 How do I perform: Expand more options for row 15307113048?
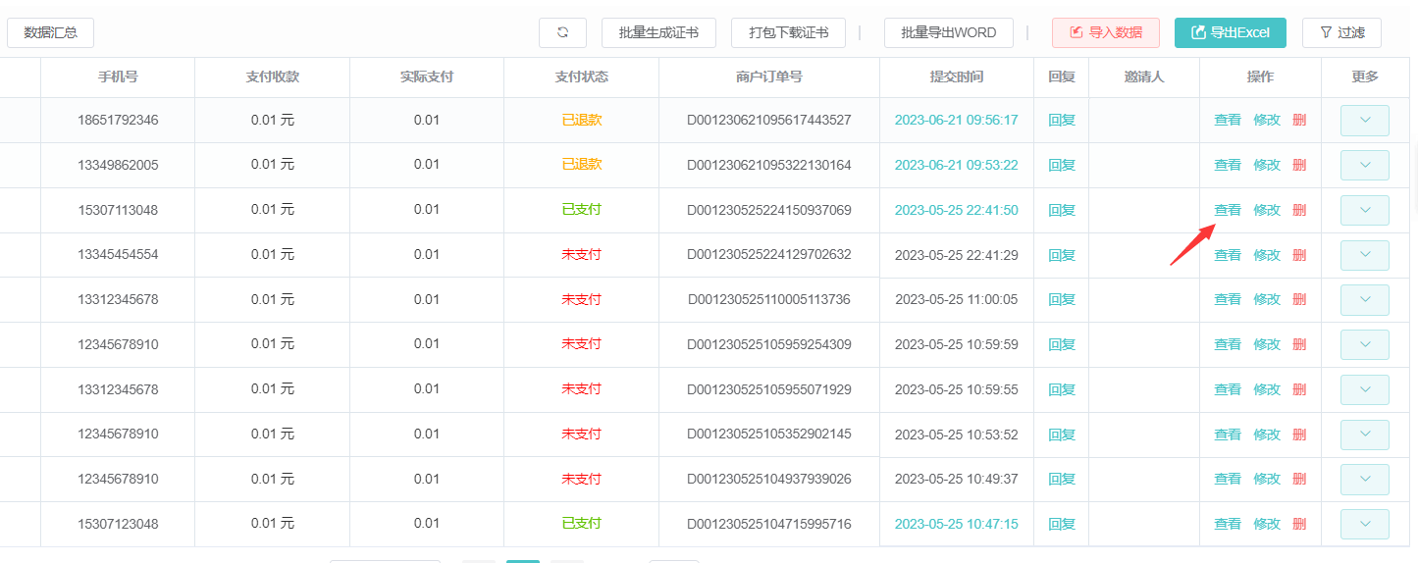1365,210
